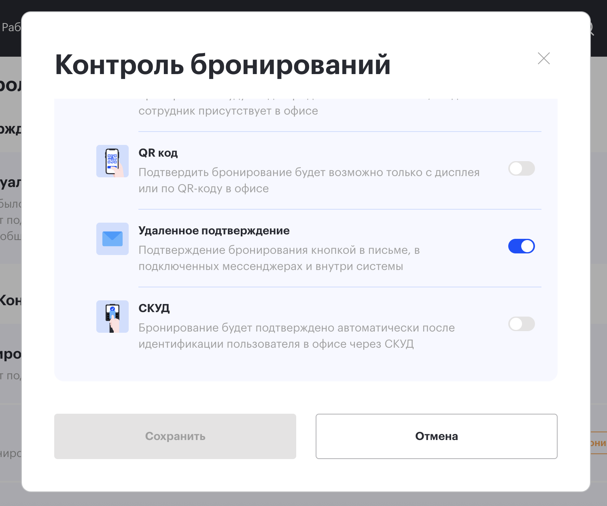Click the orange button at the right edge
The height and width of the screenshot is (506, 607).
click(x=599, y=443)
